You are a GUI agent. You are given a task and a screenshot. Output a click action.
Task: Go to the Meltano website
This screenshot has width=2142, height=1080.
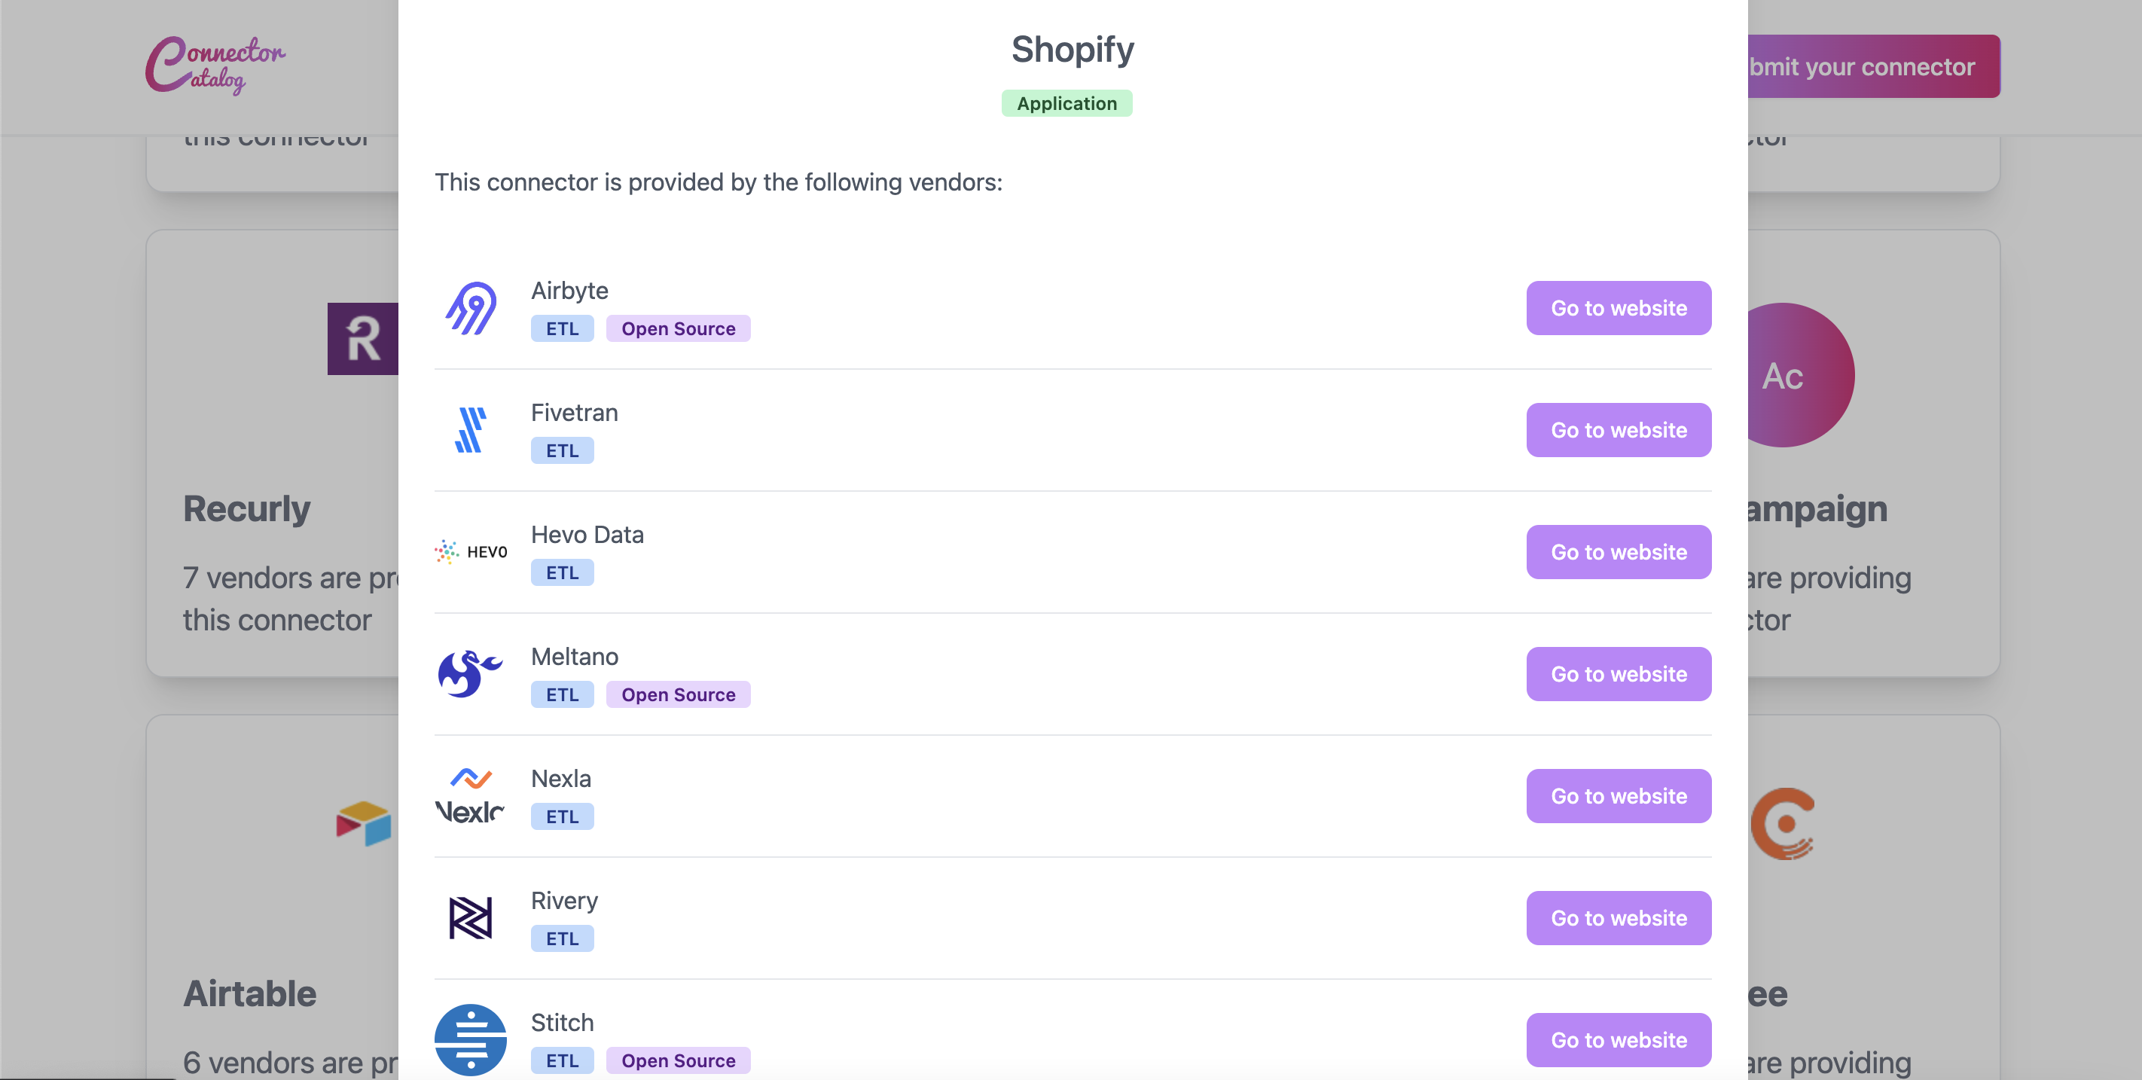(1618, 673)
